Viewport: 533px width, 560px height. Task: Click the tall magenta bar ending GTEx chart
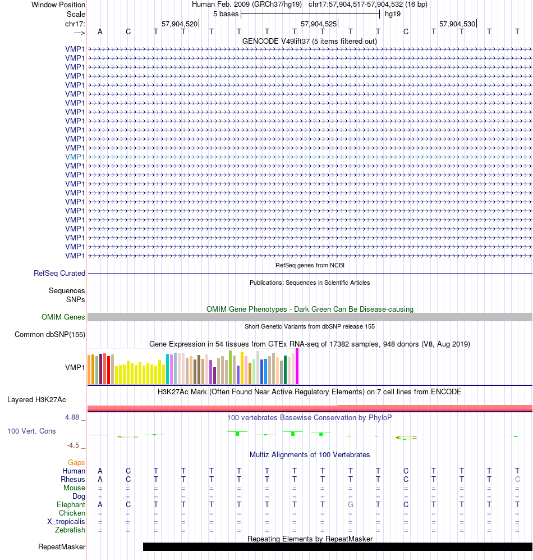pyautogui.click(x=297, y=366)
